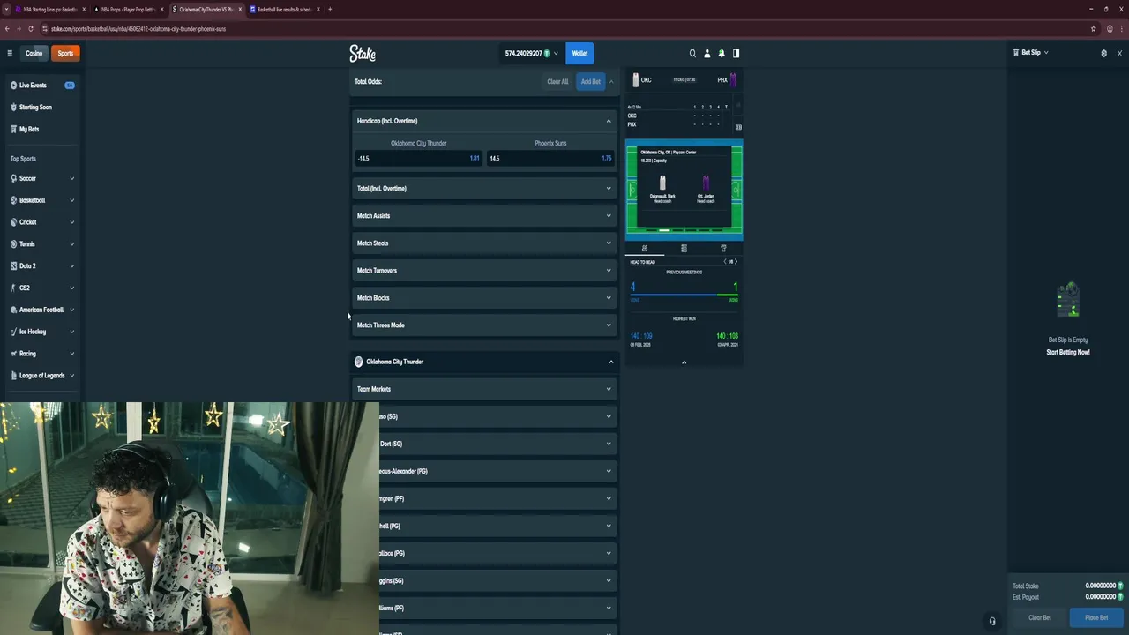Open Starting Soon in sidebar

[41, 107]
